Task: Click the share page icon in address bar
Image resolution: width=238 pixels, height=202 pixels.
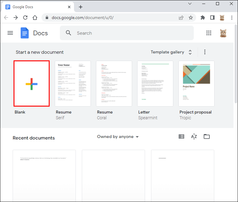Action: [x=181, y=18]
